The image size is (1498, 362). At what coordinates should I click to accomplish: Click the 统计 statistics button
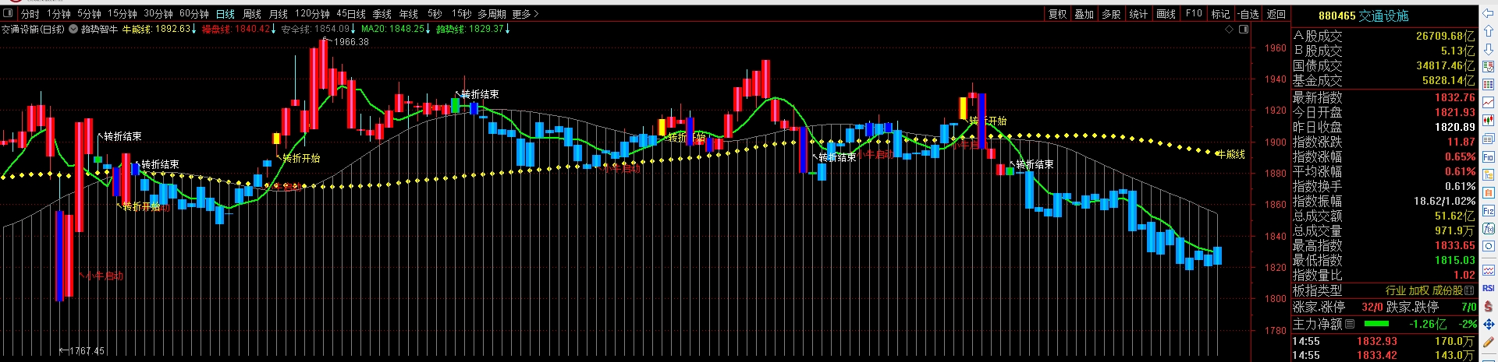pyautogui.click(x=1138, y=14)
